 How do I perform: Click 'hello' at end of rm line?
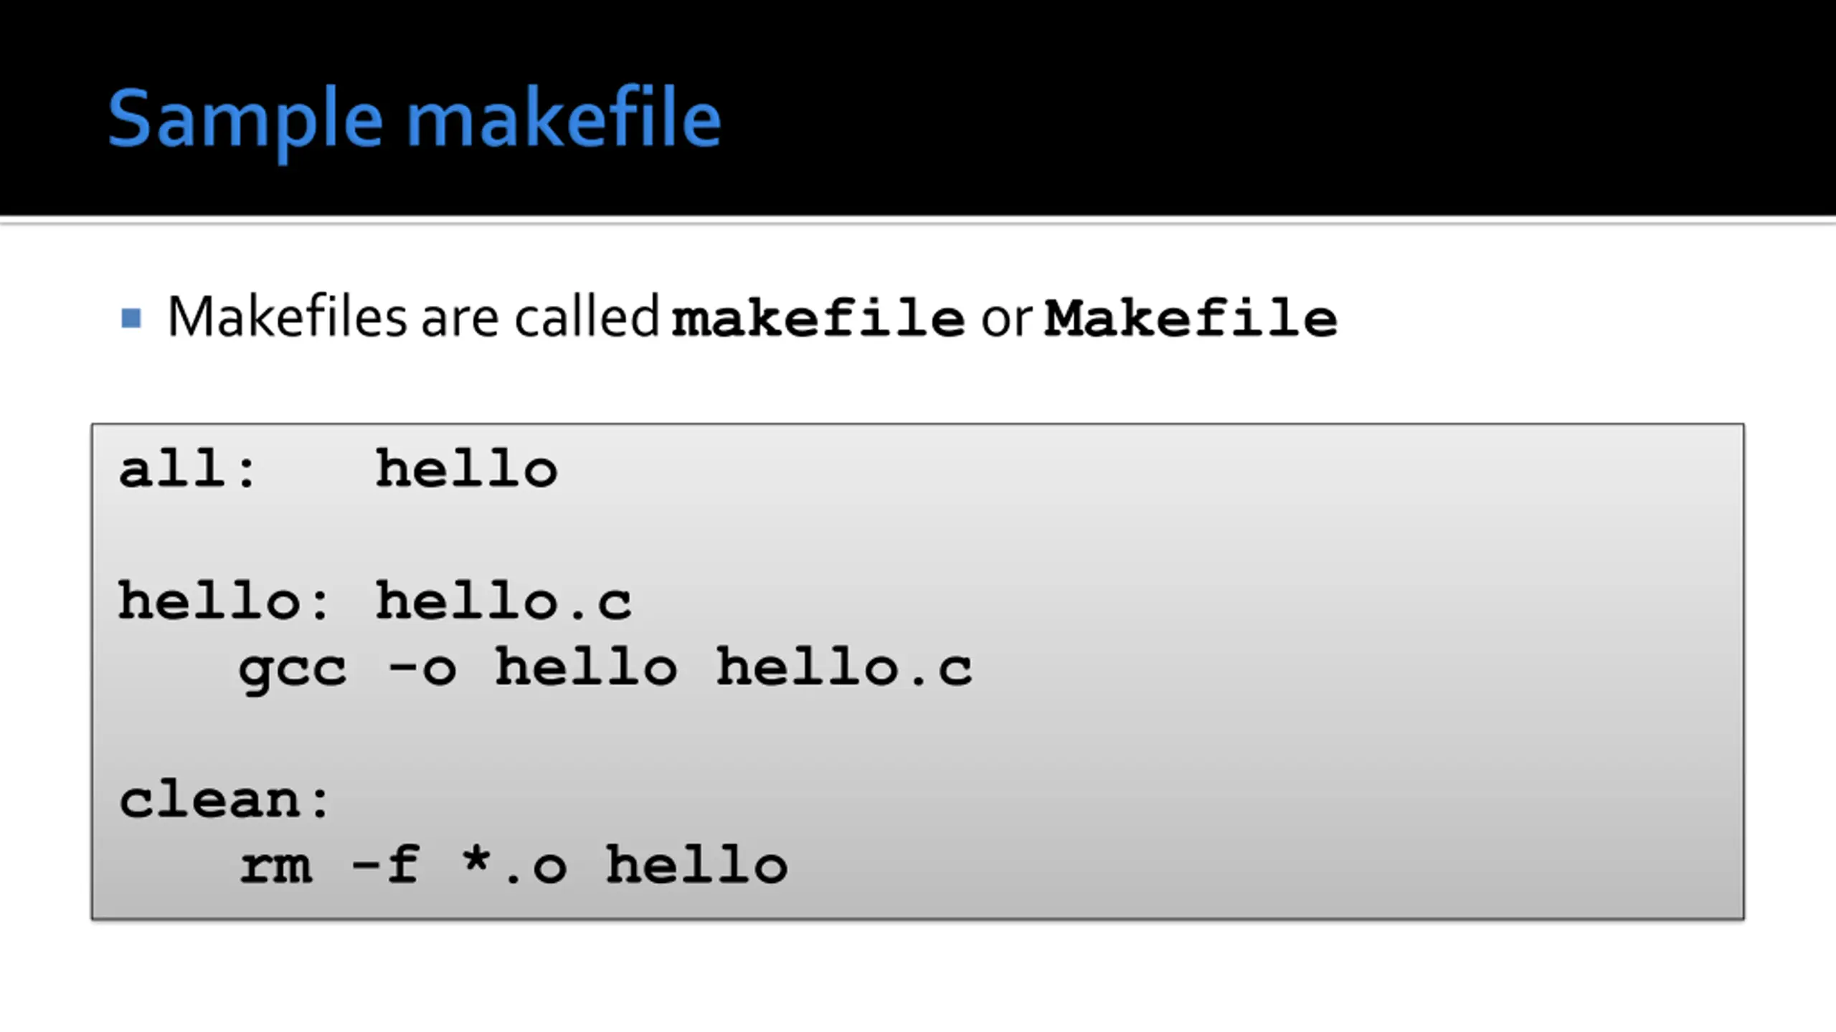tap(697, 865)
